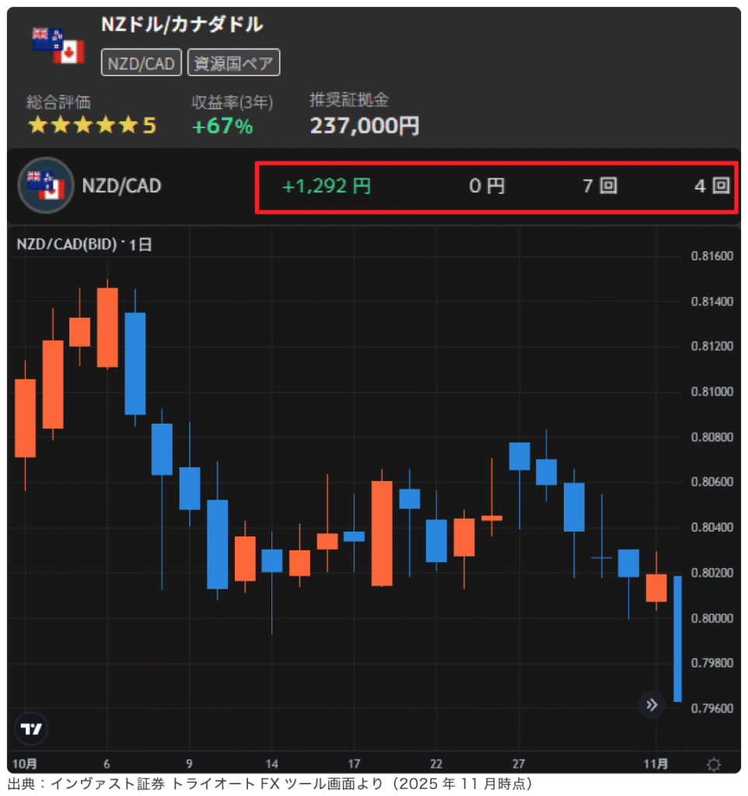Click the last tall blue candlestick

(677, 639)
